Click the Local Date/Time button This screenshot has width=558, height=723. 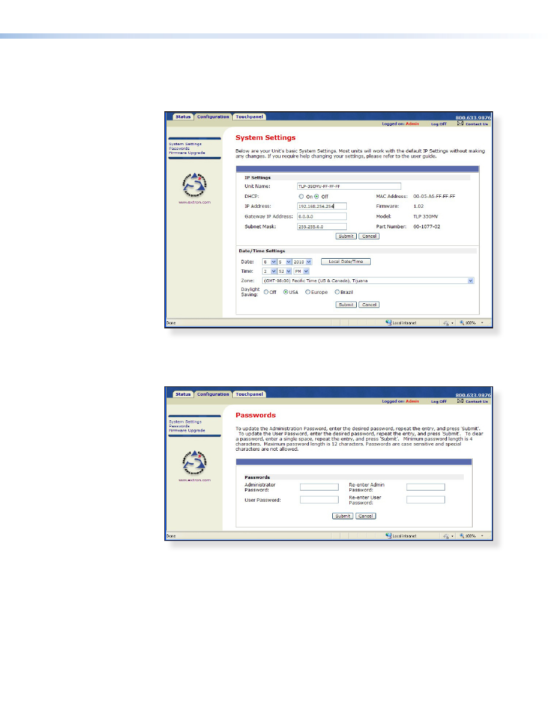(x=346, y=262)
